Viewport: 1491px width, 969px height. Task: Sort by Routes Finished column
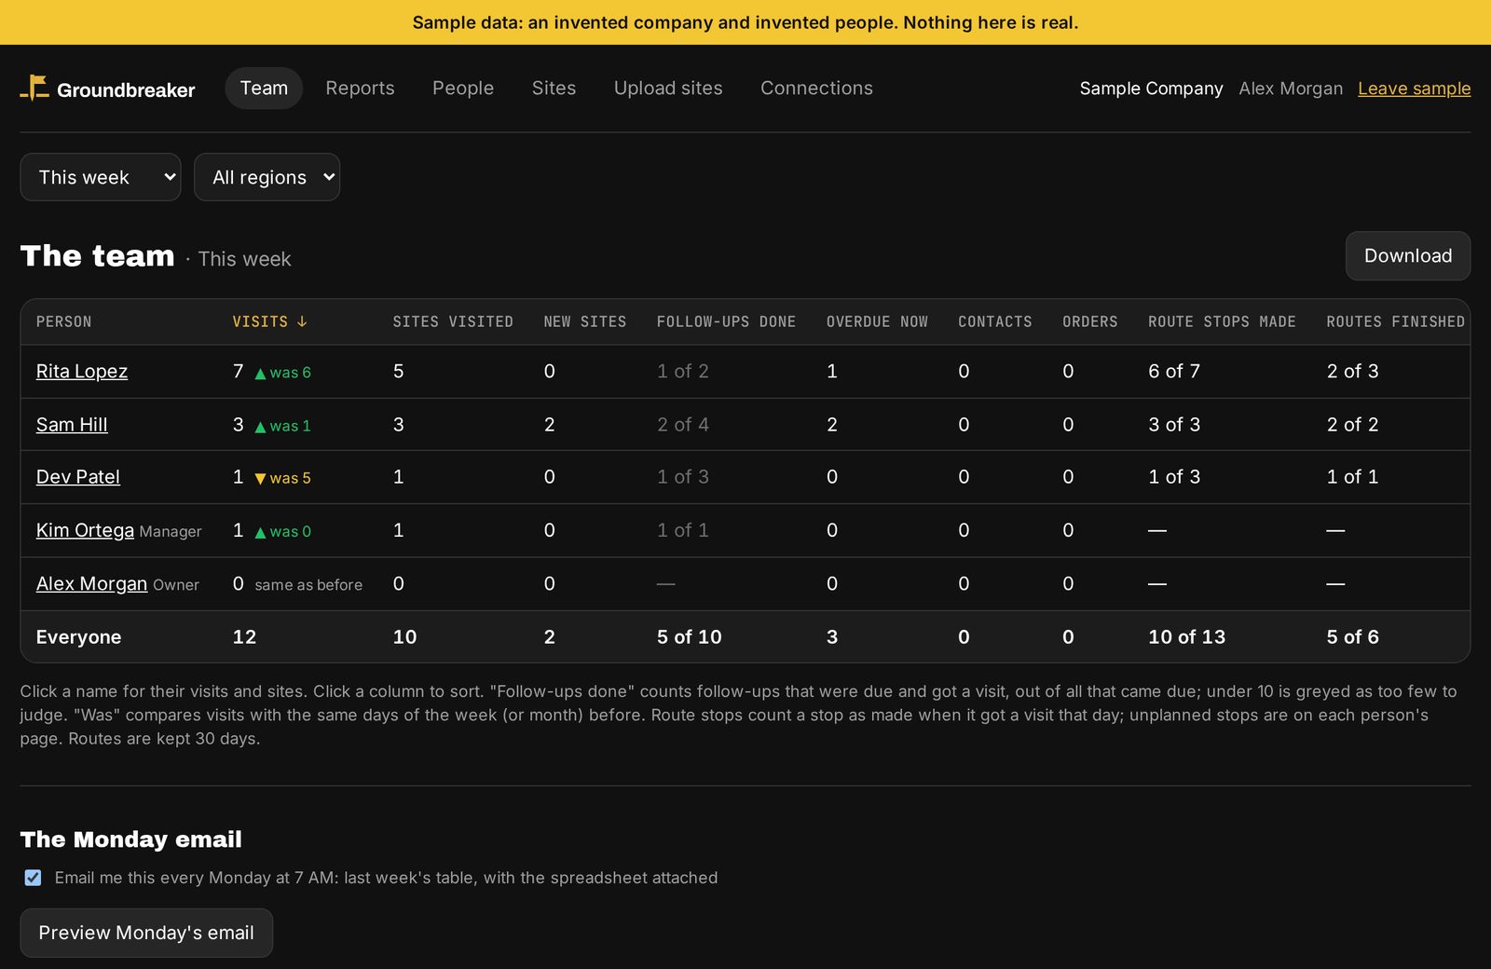pyautogui.click(x=1396, y=321)
